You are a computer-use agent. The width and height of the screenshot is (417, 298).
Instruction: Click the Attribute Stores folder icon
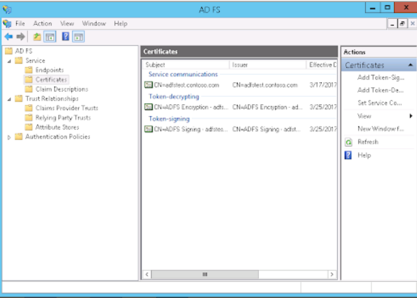(28, 127)
